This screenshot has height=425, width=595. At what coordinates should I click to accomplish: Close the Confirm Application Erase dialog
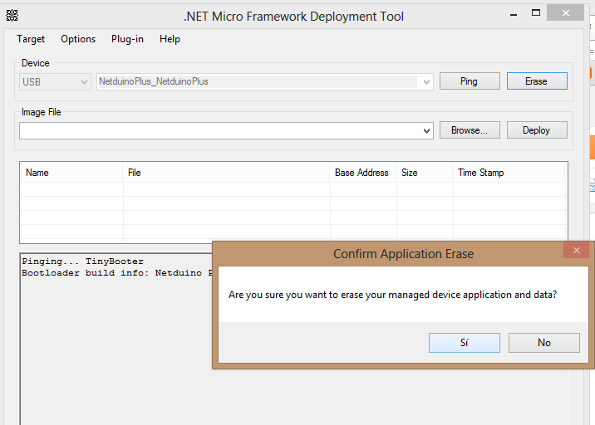click(x=576, y=250)
